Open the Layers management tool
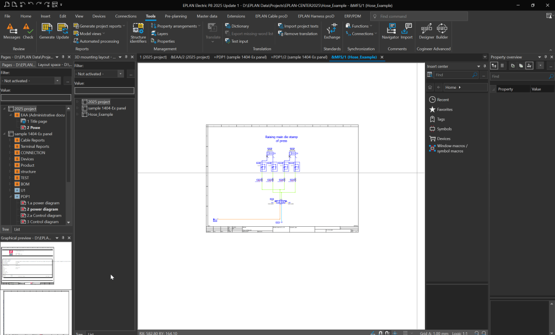555x335 pixels. click(x=160, y=34)
